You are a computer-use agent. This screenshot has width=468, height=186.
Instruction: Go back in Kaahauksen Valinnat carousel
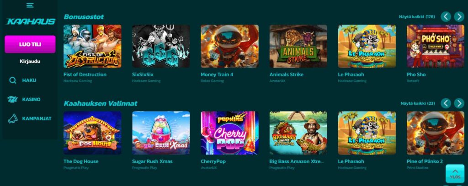[446, 103]
